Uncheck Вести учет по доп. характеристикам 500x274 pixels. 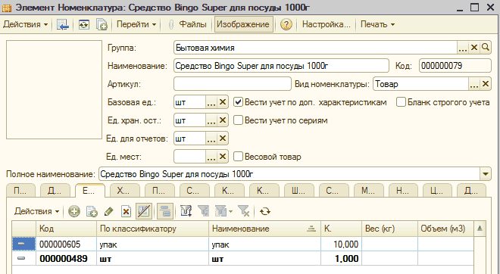pyautogui.click(x=238, y=102)
